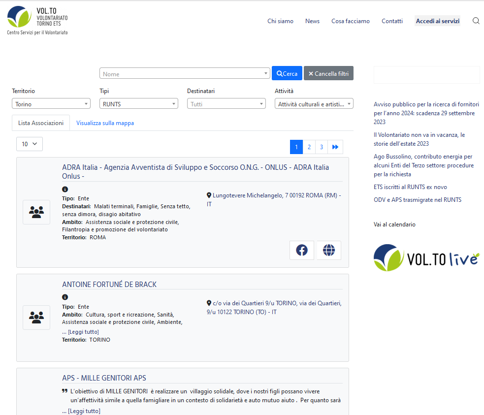Open Chi siamo menu item
484x415 pixels.
(280, 21)
